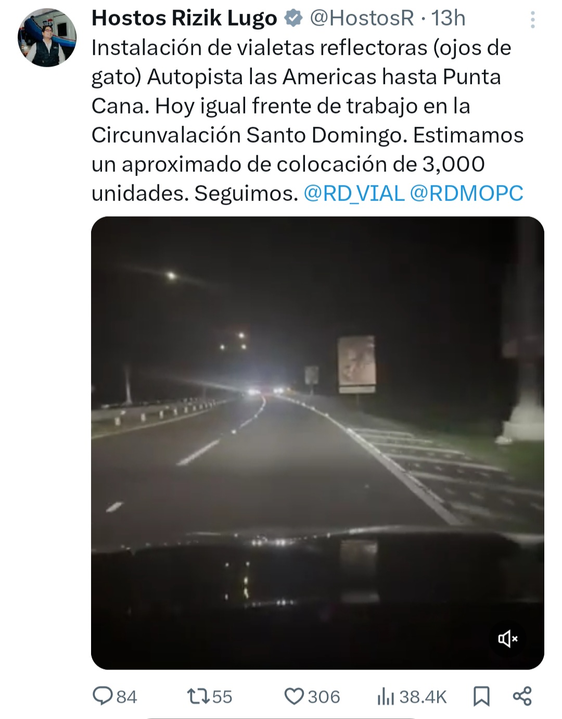Open the @RD_VIAL mention
This screenshot has height=719, width=562.
[x=354, y=193]
